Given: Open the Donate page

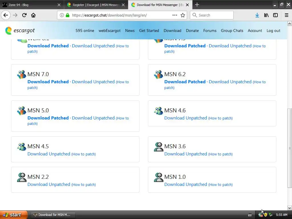Looking at the screenshot, I should point(192,31).
